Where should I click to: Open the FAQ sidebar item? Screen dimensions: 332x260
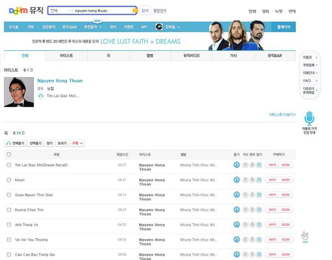tap(310, 81)
